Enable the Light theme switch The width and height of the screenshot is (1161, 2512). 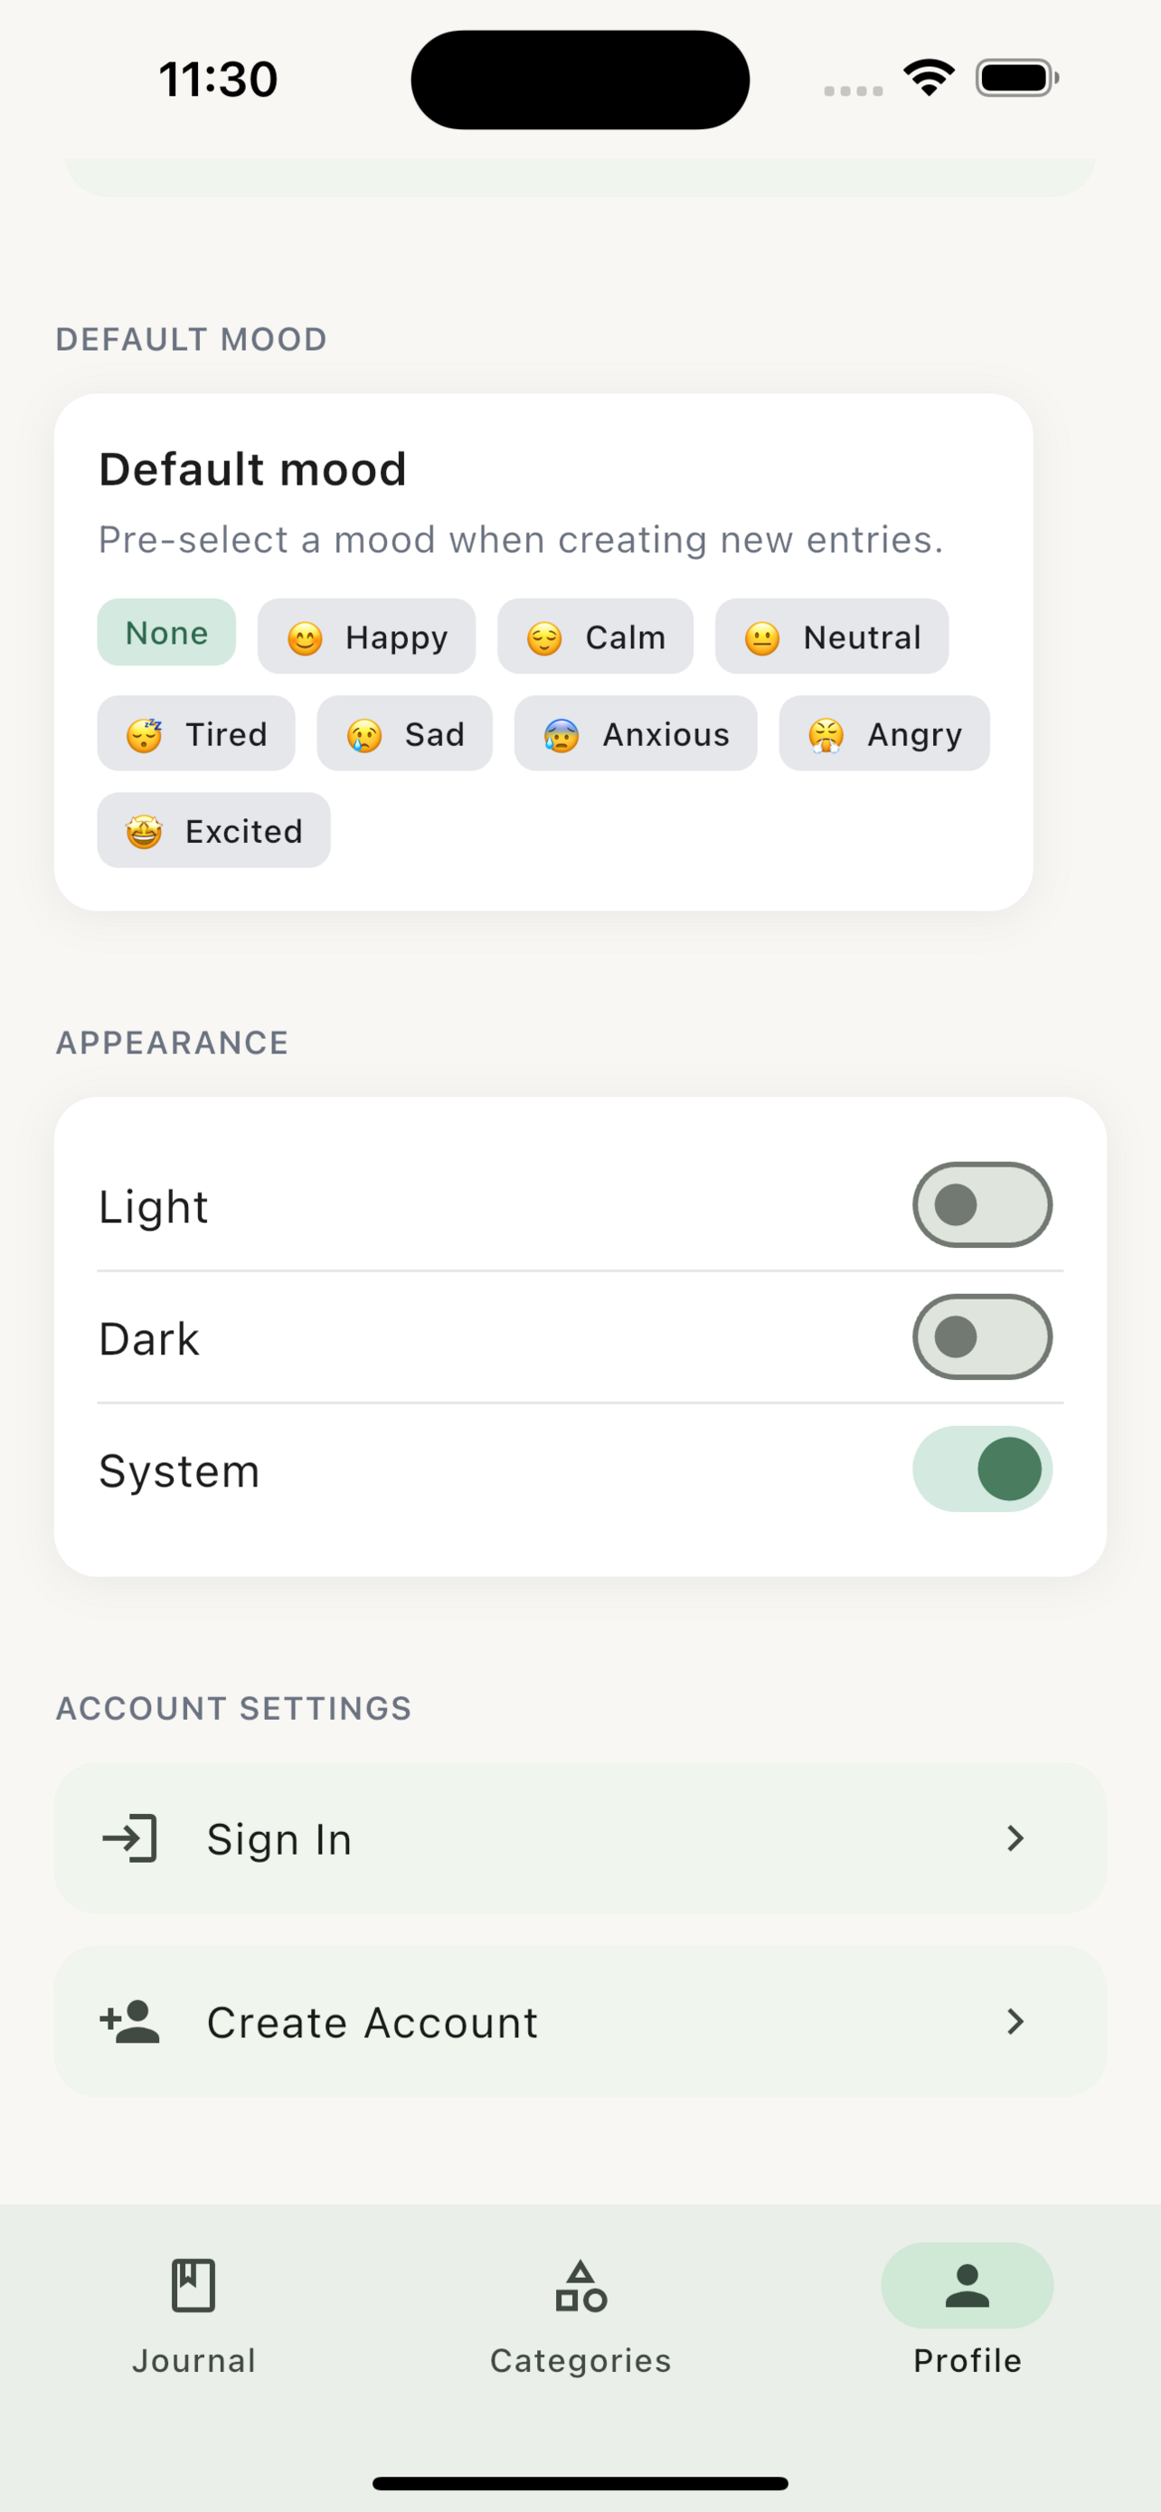pos(982,1204)
